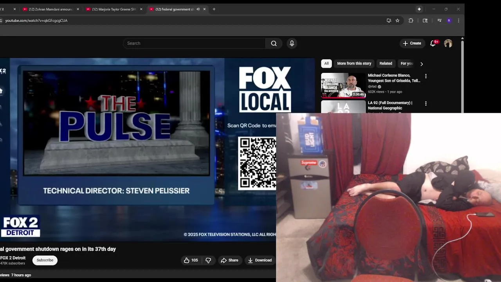Open Chrome profile R avatar
This screenshot has height=282, width=501.
[449, 21]
